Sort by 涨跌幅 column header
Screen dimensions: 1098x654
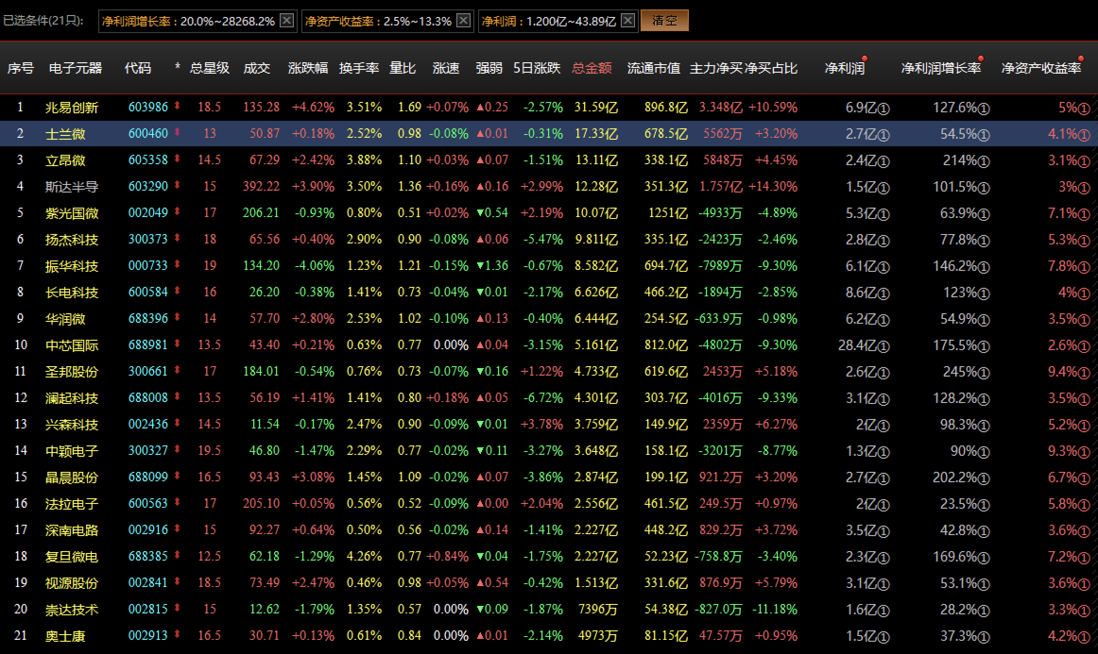[308, 68]
